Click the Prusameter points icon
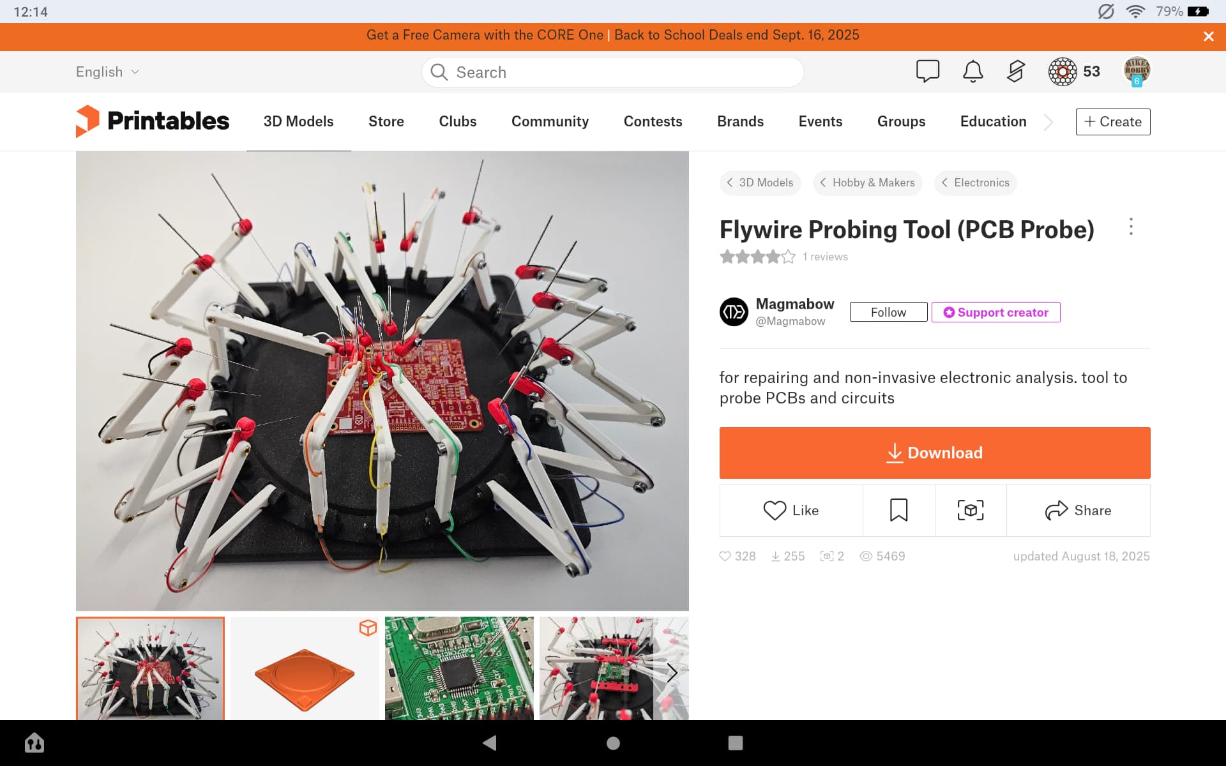Viewport: 1226px width, 766px height. coord(1063,71)
